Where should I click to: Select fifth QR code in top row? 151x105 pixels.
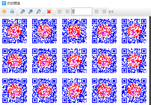[134, 31]
